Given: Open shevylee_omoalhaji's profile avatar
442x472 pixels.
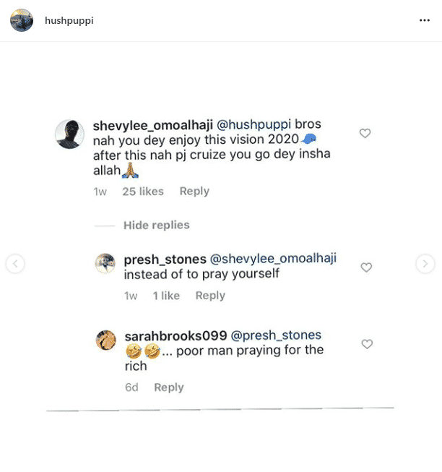Looking at the screenshot, I should coord(70,134).
